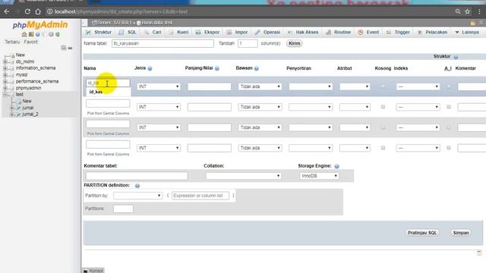The width and height of the screenshot is (486, 273).
Task: Click the New database icon in tree
Action: tap(12, 55)
